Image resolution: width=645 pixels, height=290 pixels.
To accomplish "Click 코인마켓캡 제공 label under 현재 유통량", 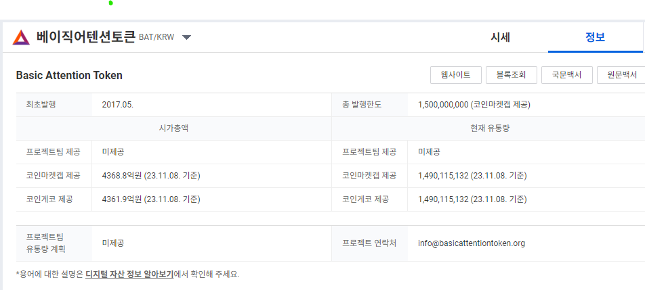I will point(369,176).
